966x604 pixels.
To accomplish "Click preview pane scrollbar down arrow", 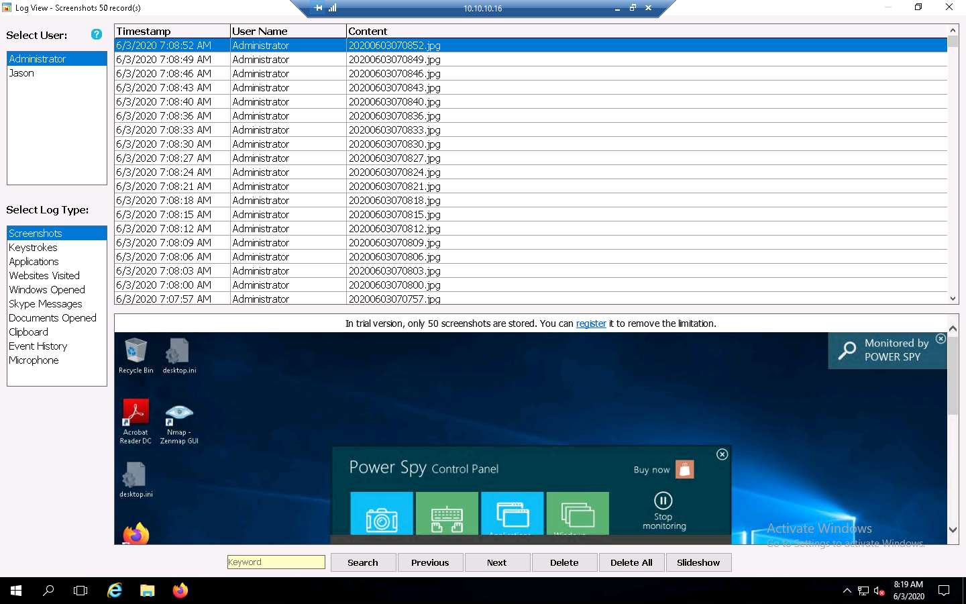I will pos(953,530).
